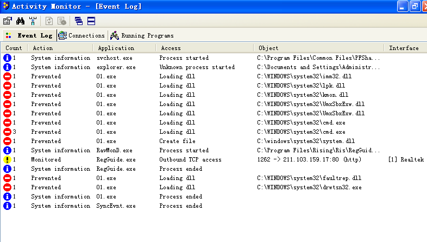427x242 pixels.
Task: Click the faultrep.dll object path
Action: 309,178
